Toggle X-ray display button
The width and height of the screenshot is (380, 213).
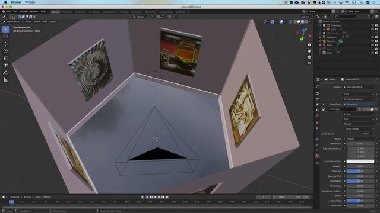[290, 22]
